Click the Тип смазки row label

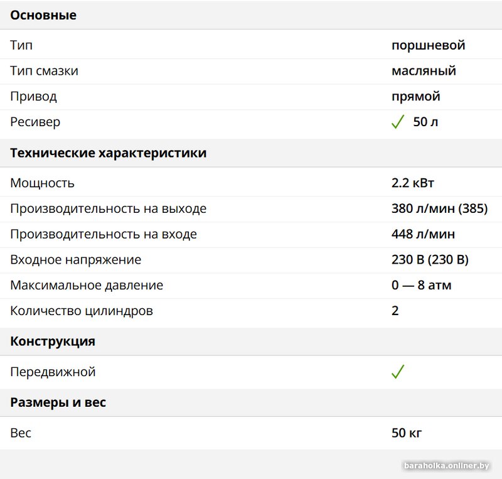(x=44, y=71)
